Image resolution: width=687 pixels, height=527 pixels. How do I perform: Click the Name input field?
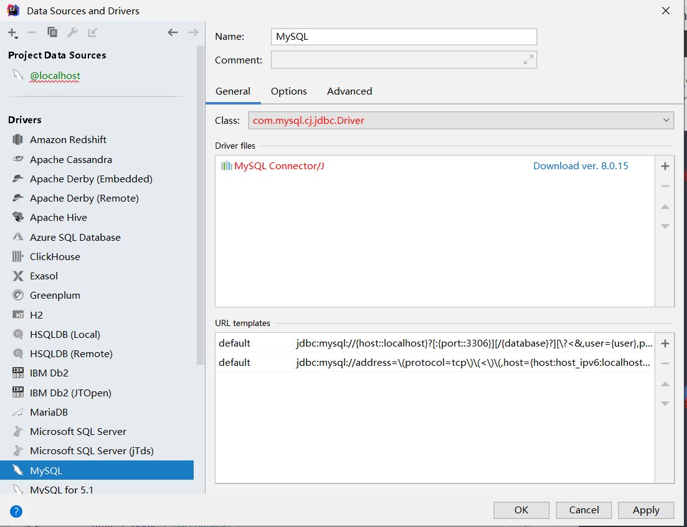click(404, 36)
